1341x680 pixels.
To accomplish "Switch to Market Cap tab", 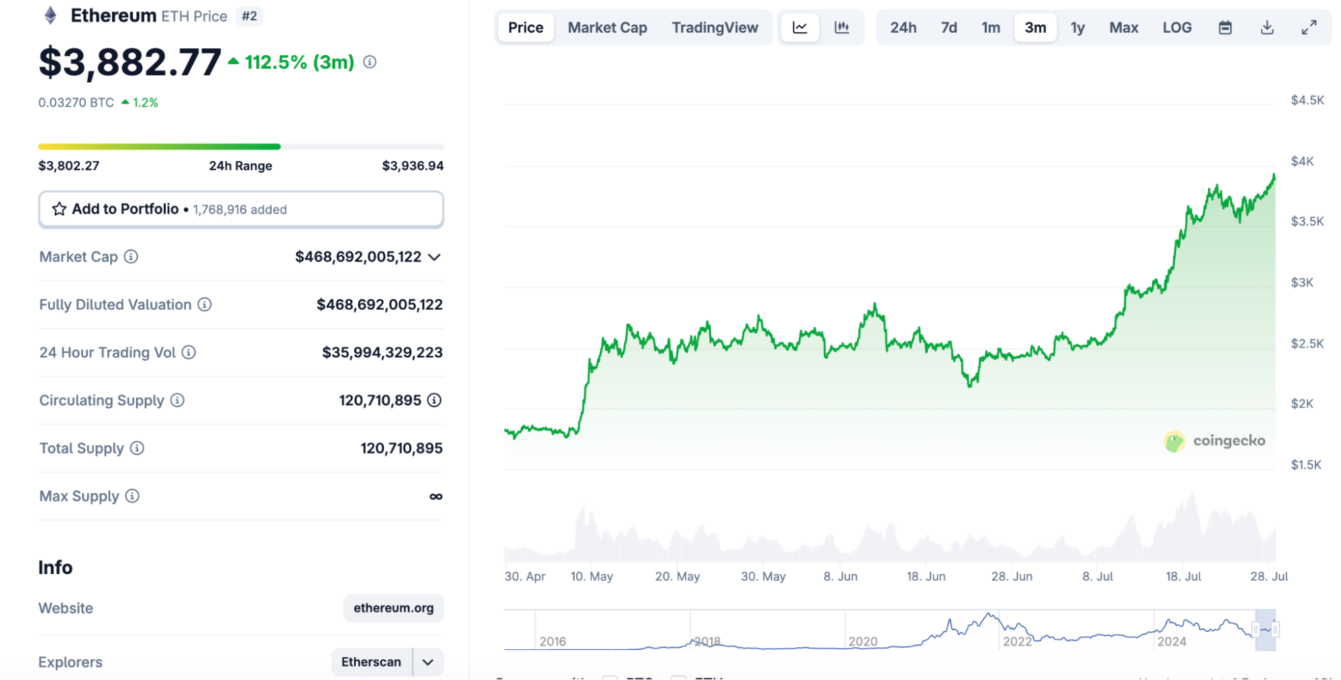I will pos(607,27).
